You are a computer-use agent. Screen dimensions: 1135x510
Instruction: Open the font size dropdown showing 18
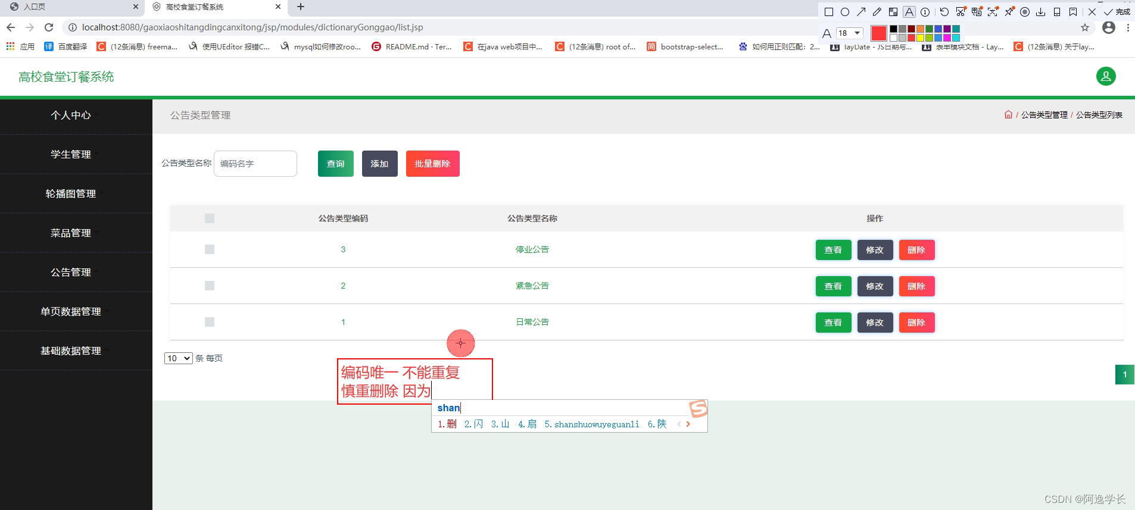pyautogui.click(x=850, y=33)
